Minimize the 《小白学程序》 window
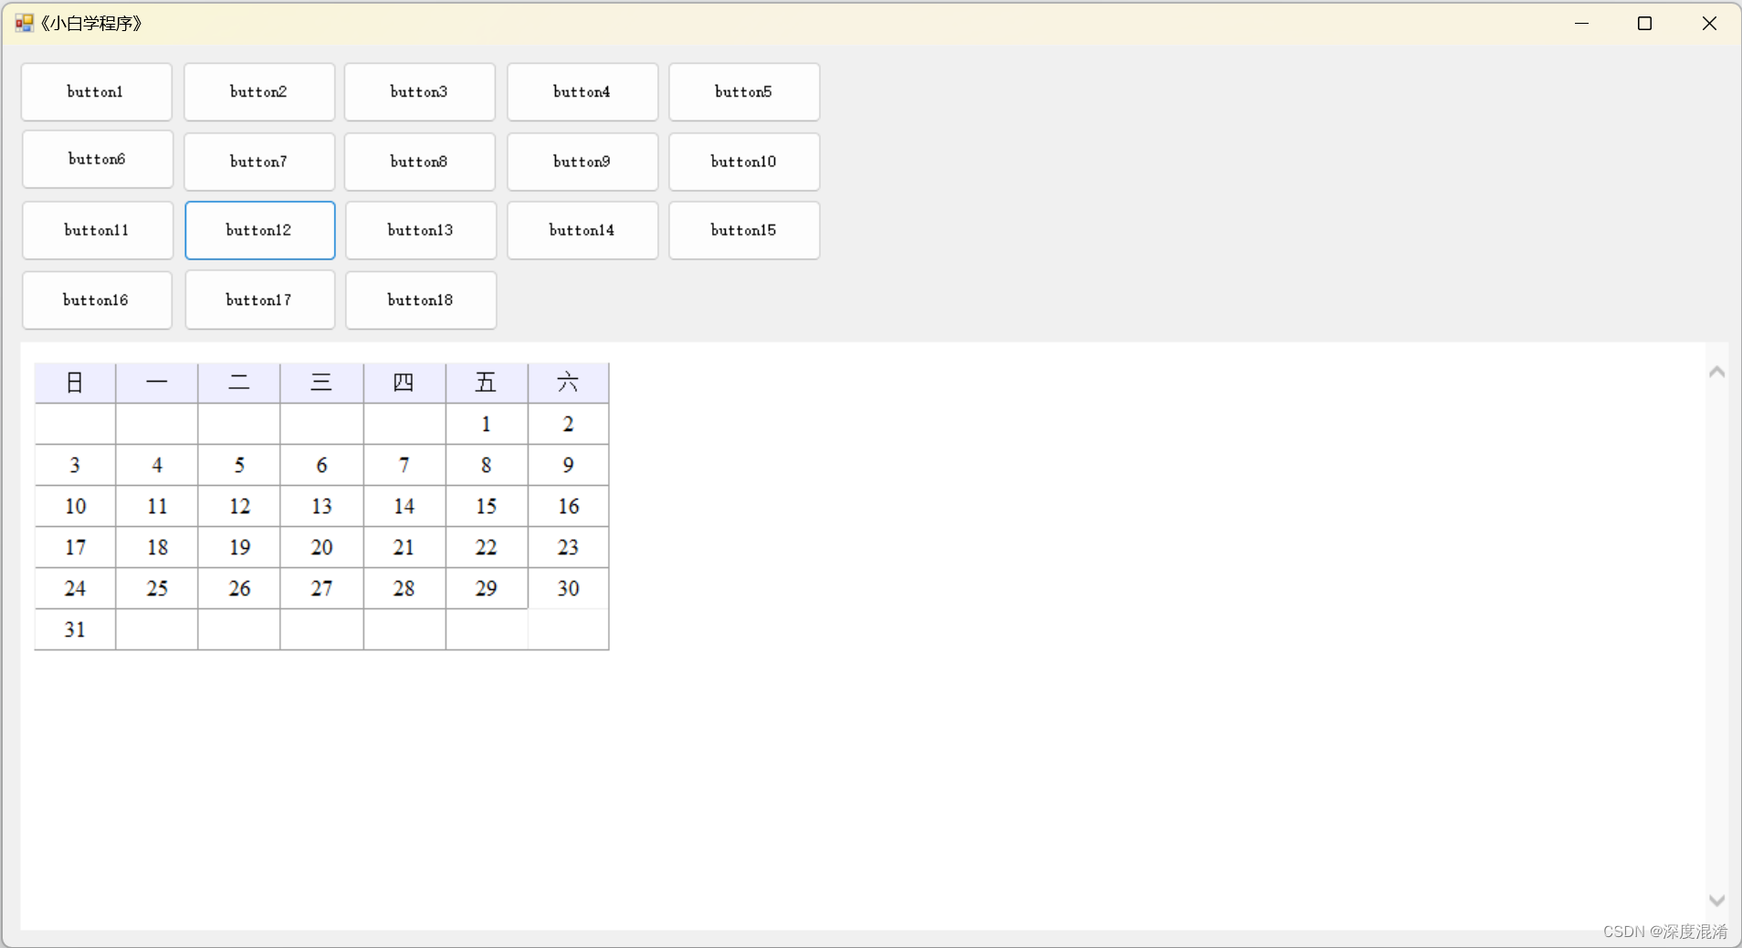Screen dimensions: 1742x948 coord(1582,24)
